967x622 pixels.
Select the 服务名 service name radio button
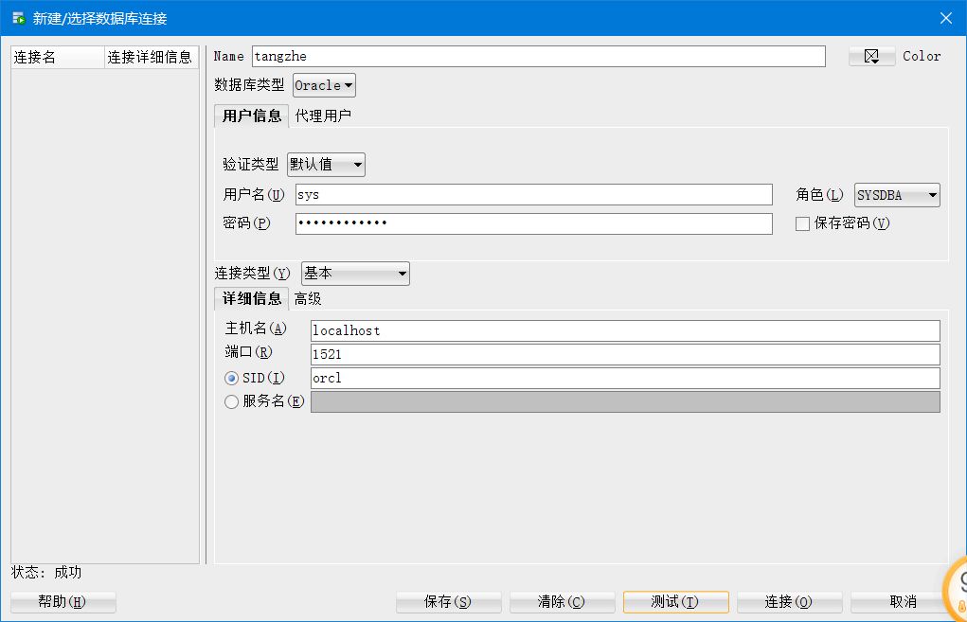(x=231, y=400)
